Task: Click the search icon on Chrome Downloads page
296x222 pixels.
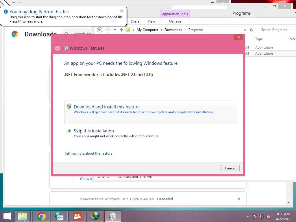Action: tap(66, 34)
